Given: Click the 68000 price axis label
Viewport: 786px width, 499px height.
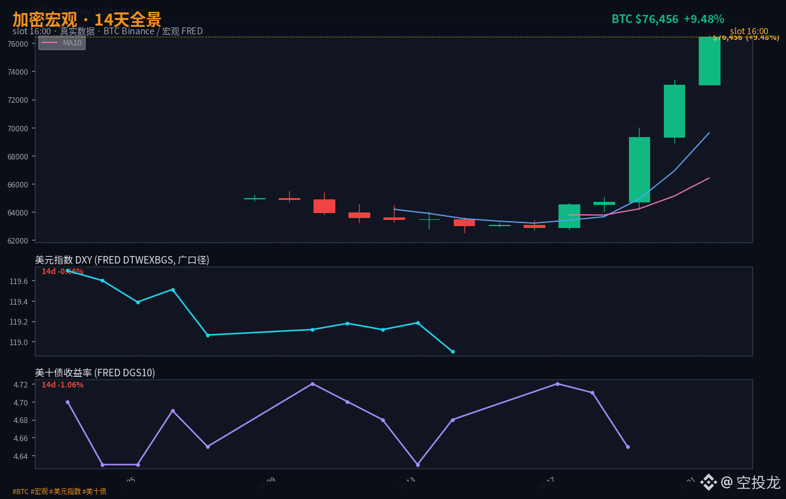Looking at the screenshot, I should [17, 156].
